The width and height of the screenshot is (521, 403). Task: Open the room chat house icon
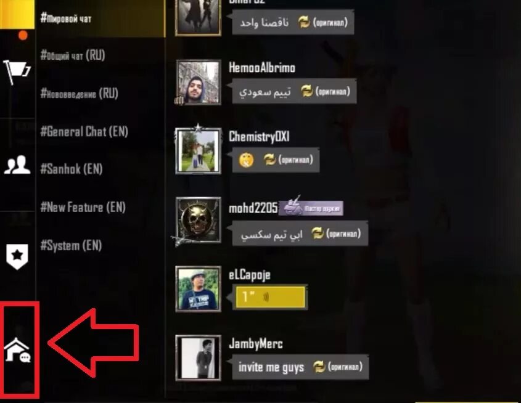(17, 349)
